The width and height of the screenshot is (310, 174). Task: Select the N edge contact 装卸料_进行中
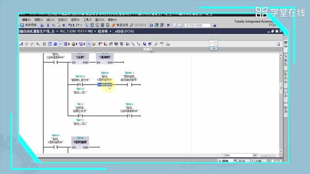point(80,85)
